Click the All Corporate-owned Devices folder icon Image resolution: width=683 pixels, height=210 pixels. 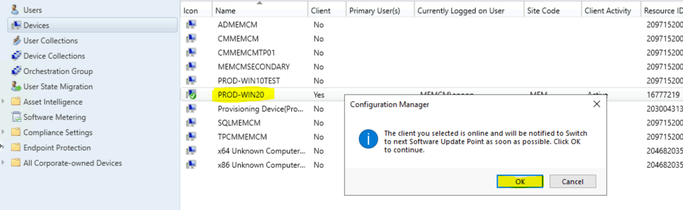(16, 163)
